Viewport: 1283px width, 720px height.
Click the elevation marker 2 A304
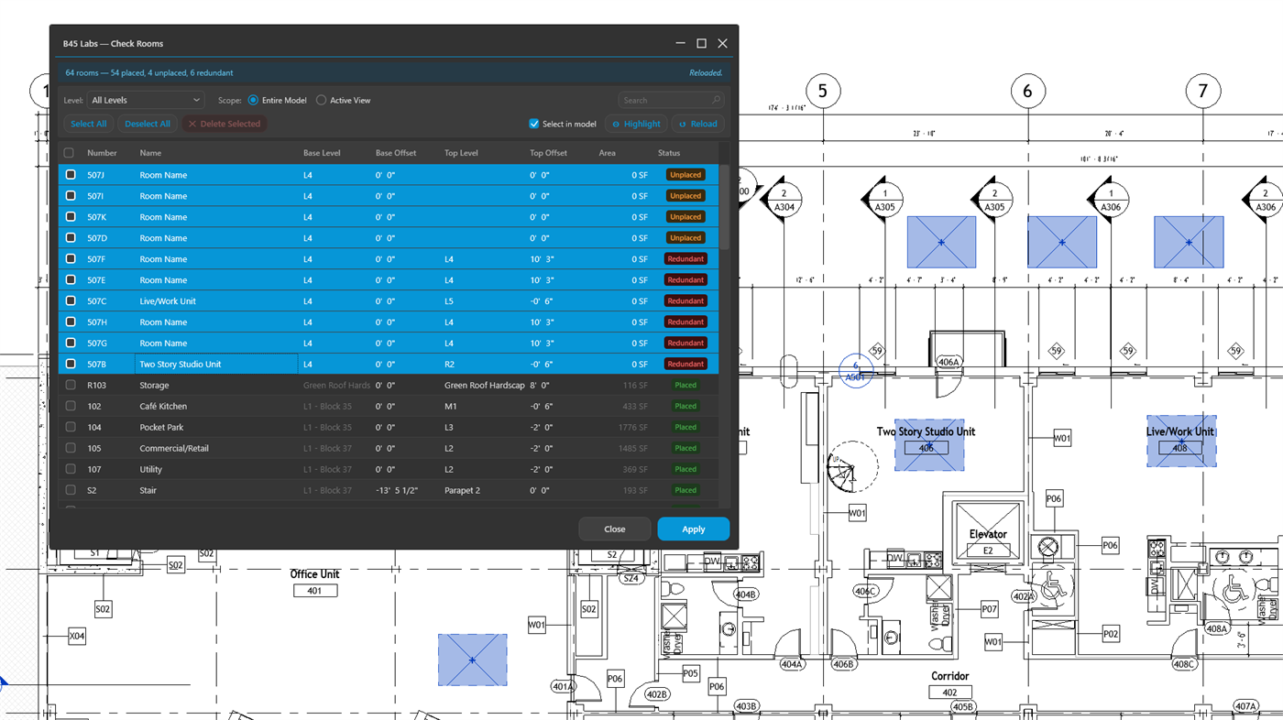784,200
